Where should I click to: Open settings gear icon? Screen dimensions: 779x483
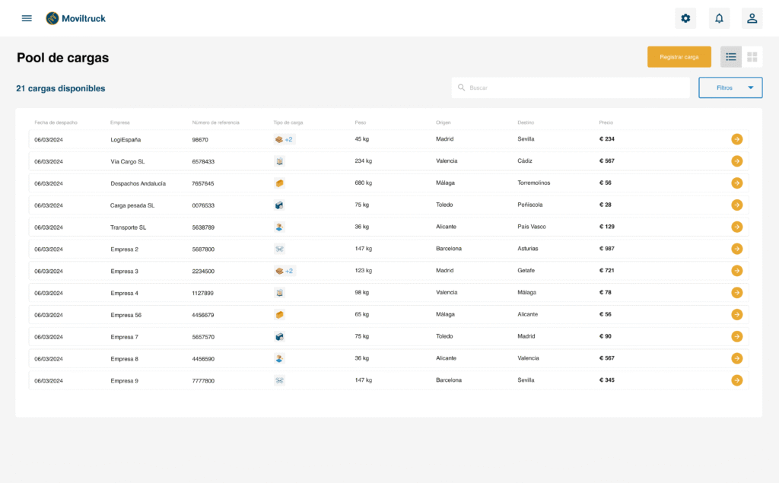685,18
